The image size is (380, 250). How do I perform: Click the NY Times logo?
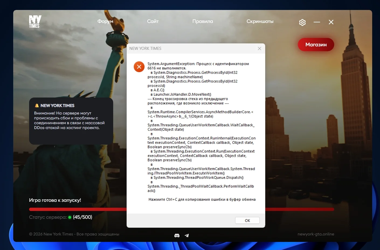click(x=35, y=22)
